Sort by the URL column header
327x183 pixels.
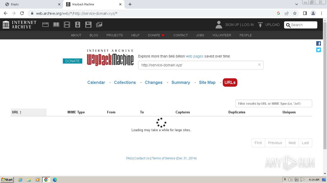[x=29, y=112]
